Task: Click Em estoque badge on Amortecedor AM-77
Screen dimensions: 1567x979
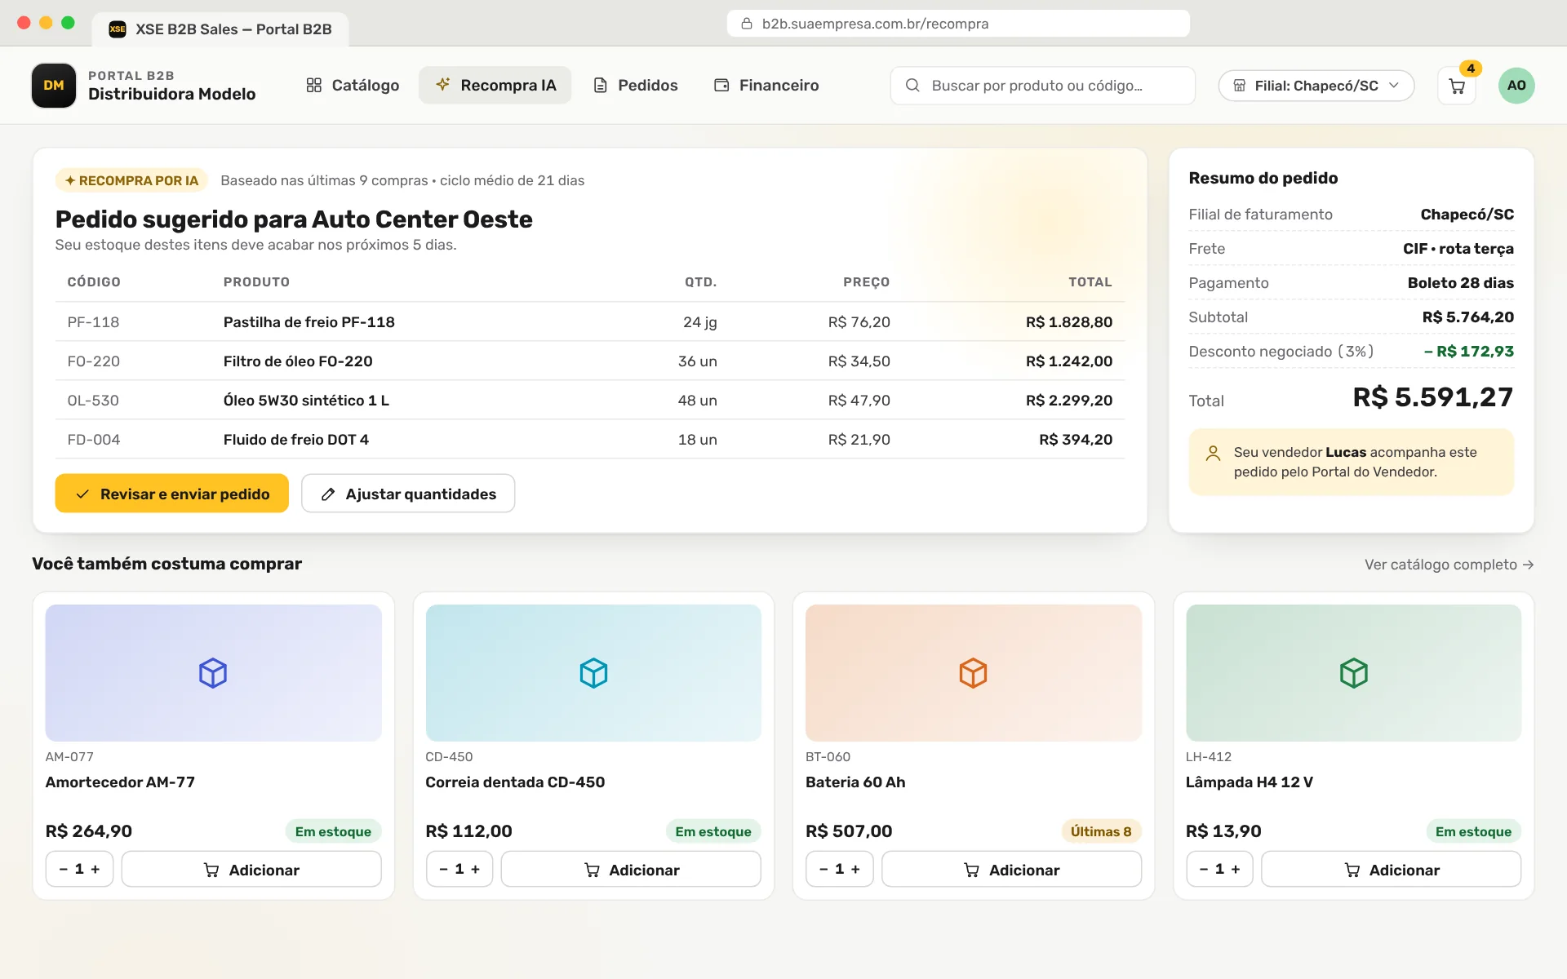Action: [333, 831]
